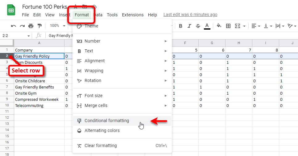This screenshot has height=156, width=298.
Task: Open the Fill color bucket
Action: tap(219, 26)
